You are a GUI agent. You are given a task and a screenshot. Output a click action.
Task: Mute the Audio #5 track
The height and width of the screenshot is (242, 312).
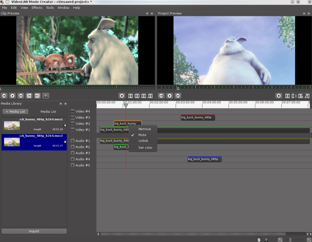pos(73,165)
